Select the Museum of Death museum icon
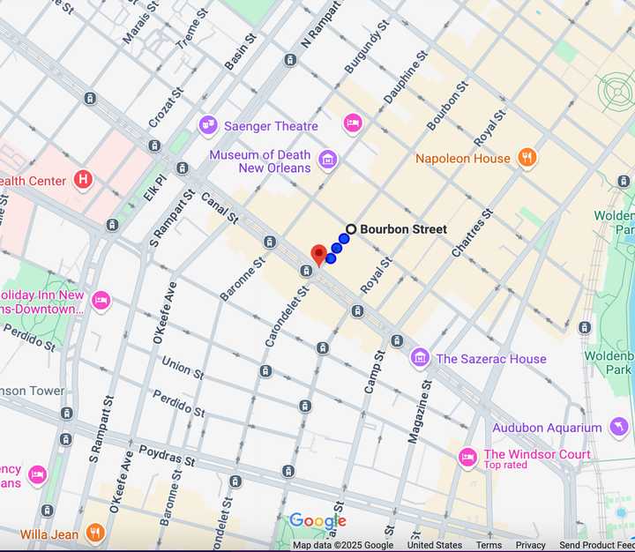The image size is (635, 552). pos(328,160)
